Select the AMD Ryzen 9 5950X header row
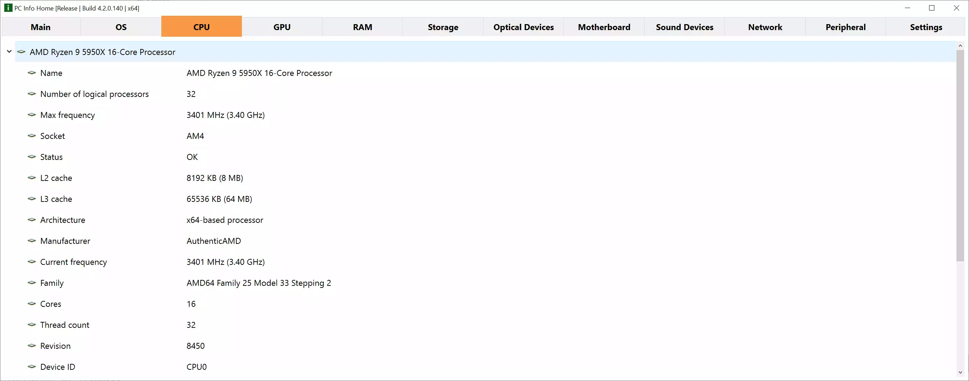Viewport: 969px width, 381px height. (486, 52)
